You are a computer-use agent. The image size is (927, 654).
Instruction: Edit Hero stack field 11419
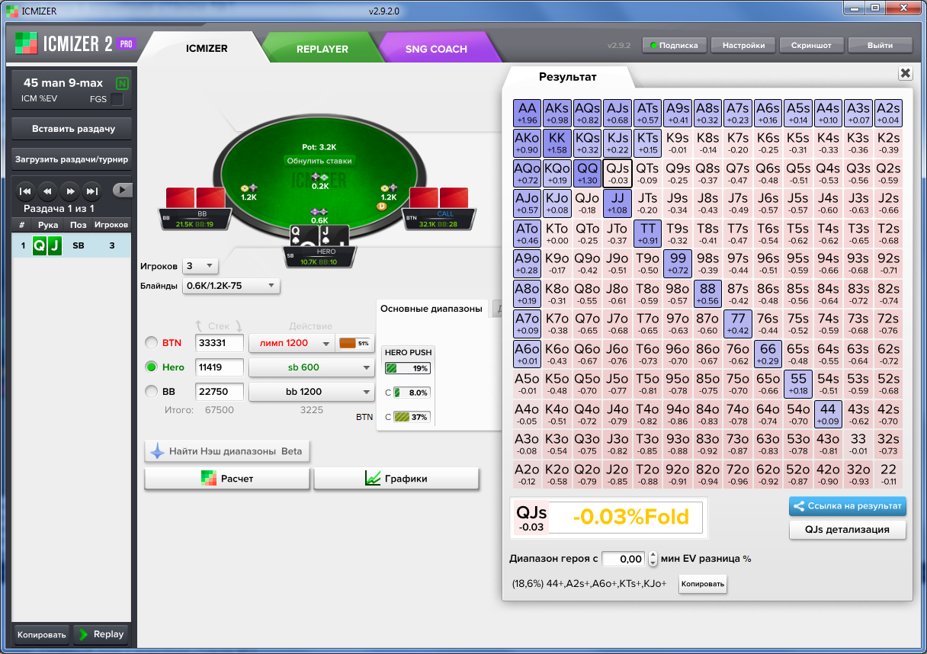[220, 367]
